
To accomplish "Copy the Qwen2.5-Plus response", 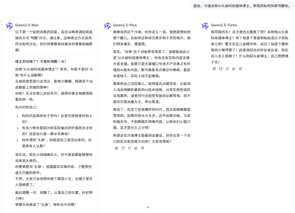I will pos(123,148).
